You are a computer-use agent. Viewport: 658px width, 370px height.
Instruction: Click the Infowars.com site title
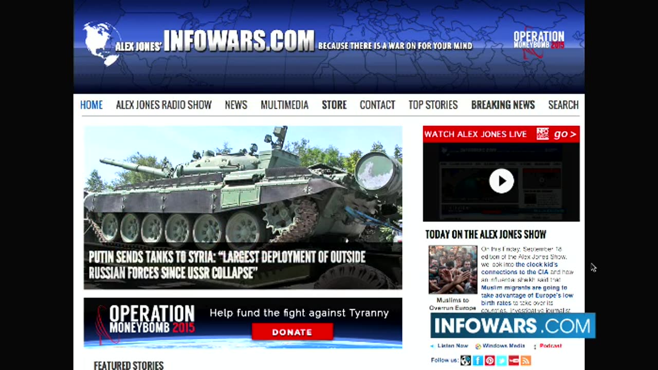click(x=239, y=41)
